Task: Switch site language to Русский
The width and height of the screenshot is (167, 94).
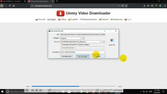Action: point(41,19)
